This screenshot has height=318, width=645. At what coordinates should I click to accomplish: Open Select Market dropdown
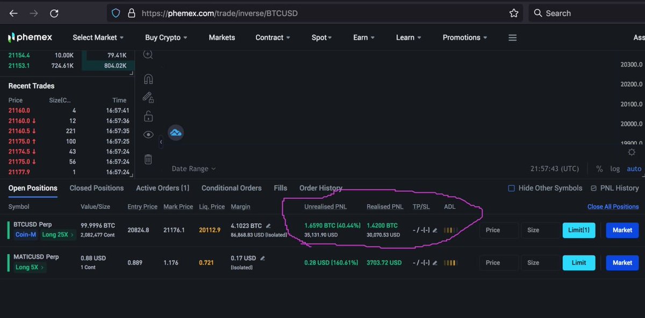click(98, 38)
